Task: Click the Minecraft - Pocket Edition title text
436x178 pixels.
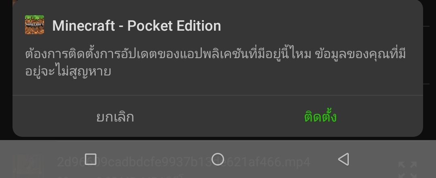Action: [x=136, y=25]
